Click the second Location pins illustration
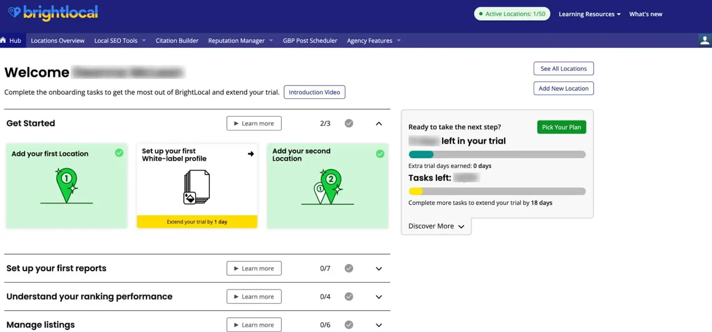The image size is (712, 332). (328, 187)
